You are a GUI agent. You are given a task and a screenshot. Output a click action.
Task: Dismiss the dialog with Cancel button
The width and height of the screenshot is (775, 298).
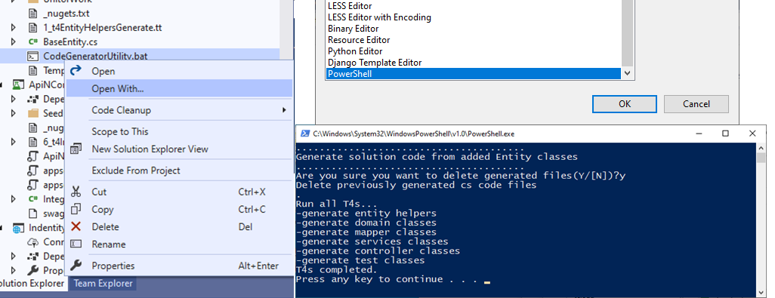pyautogui.click(x=696, y=104)
